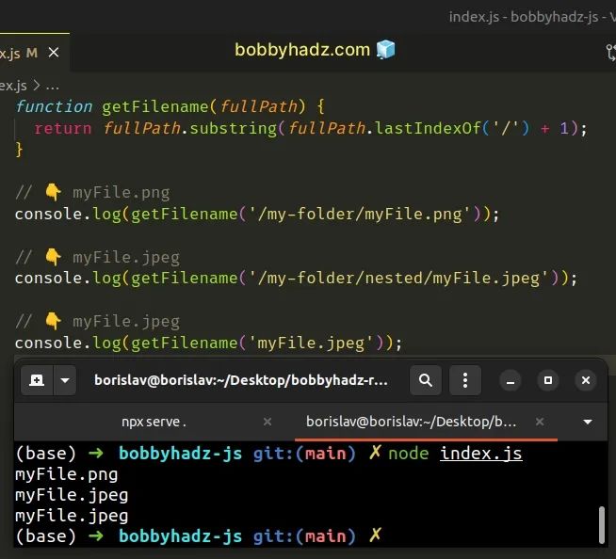
Task: Open the source control compare changes icon
Action: [611, 52]
